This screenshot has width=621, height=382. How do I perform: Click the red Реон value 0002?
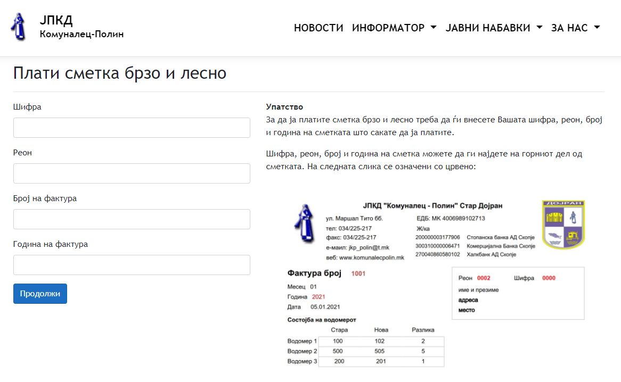[x=484, y=278]
